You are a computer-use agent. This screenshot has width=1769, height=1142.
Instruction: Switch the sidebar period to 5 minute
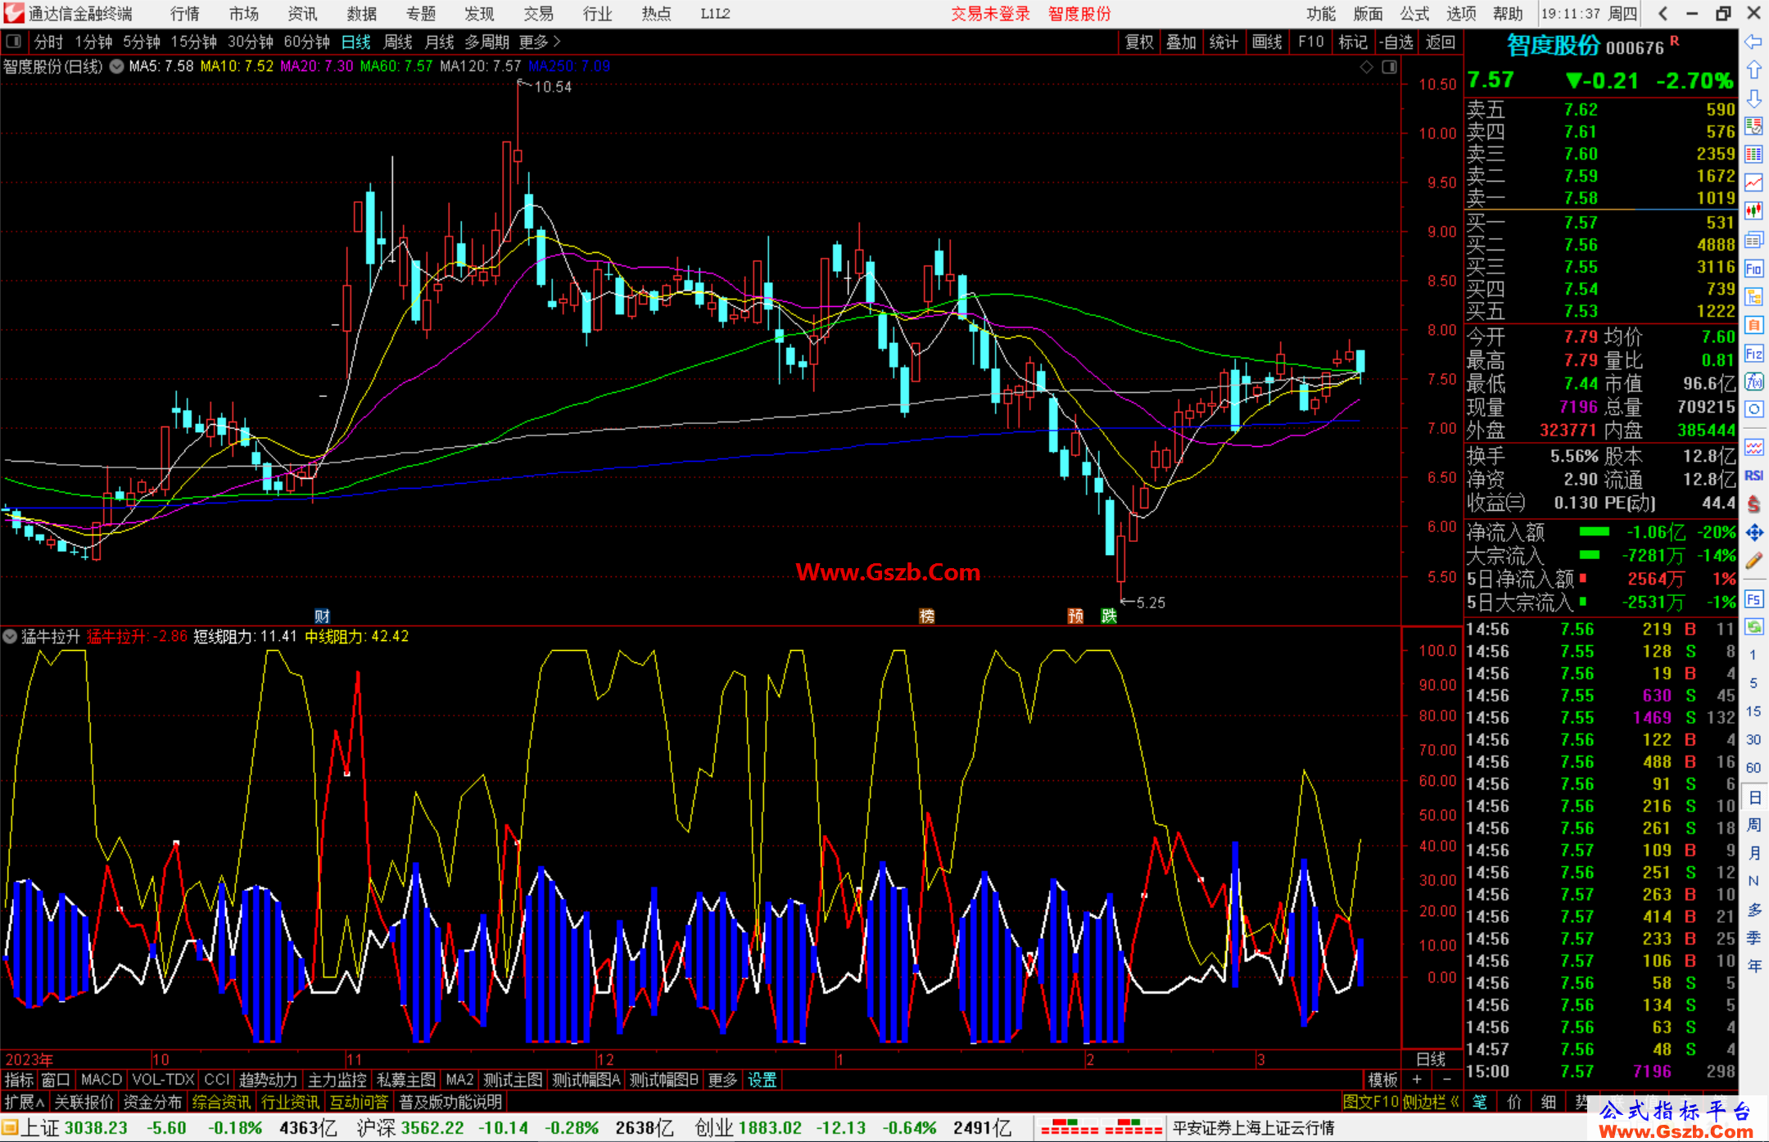[1753, 684]
